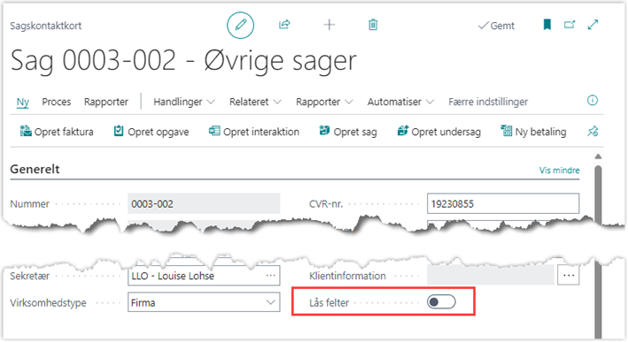Expand the Automatiser dropdown menu
The width and height of the screenshot is (628, 342).
click(400, 102)
